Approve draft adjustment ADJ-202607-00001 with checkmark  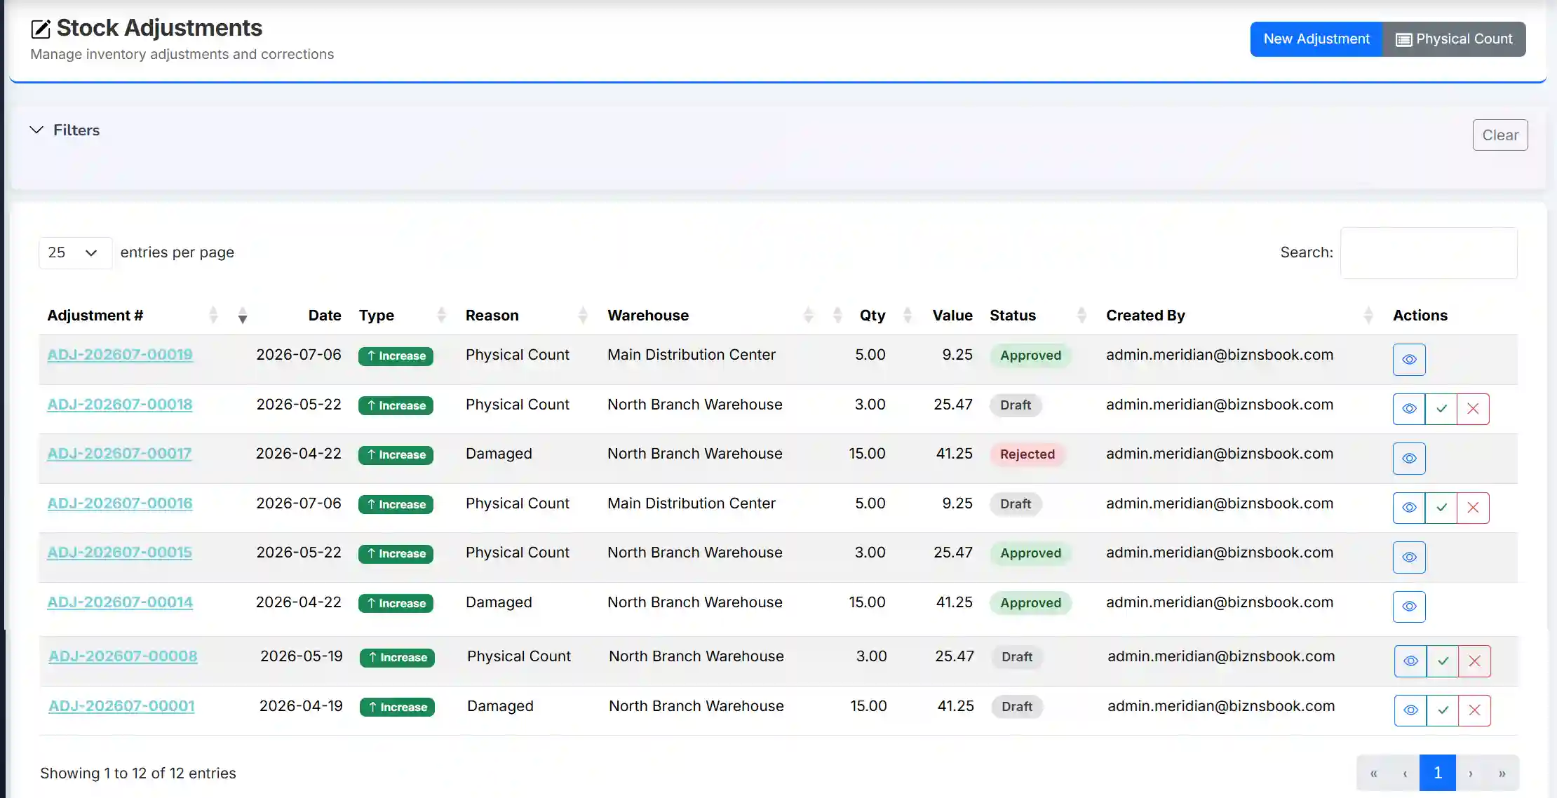click(x=1443, y=710)
